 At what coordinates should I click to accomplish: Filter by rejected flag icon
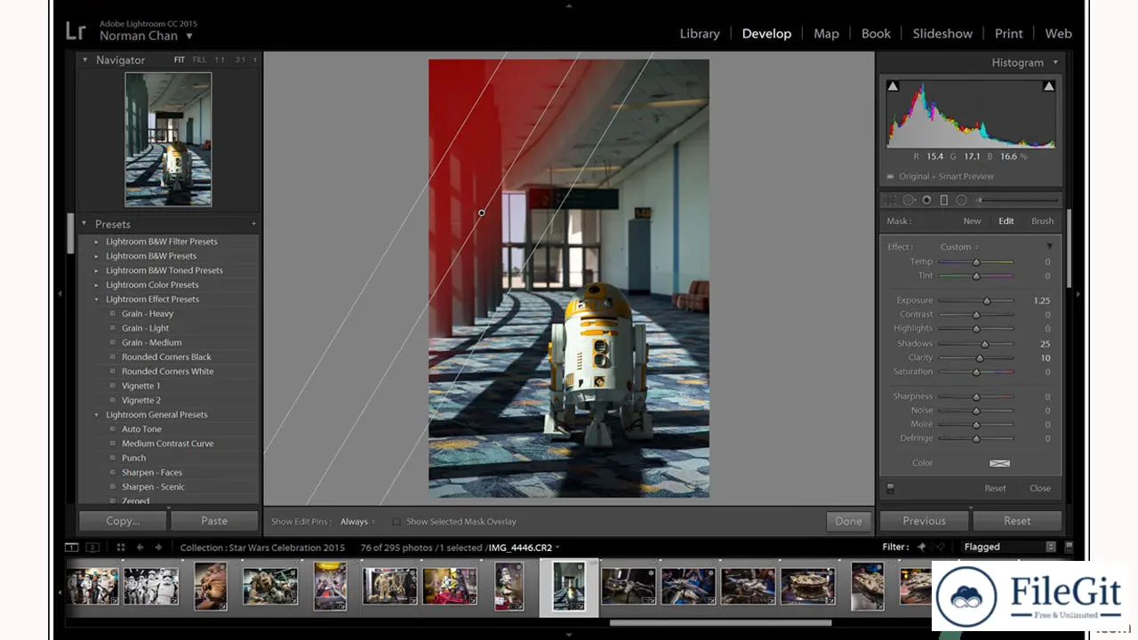[941, 547]
